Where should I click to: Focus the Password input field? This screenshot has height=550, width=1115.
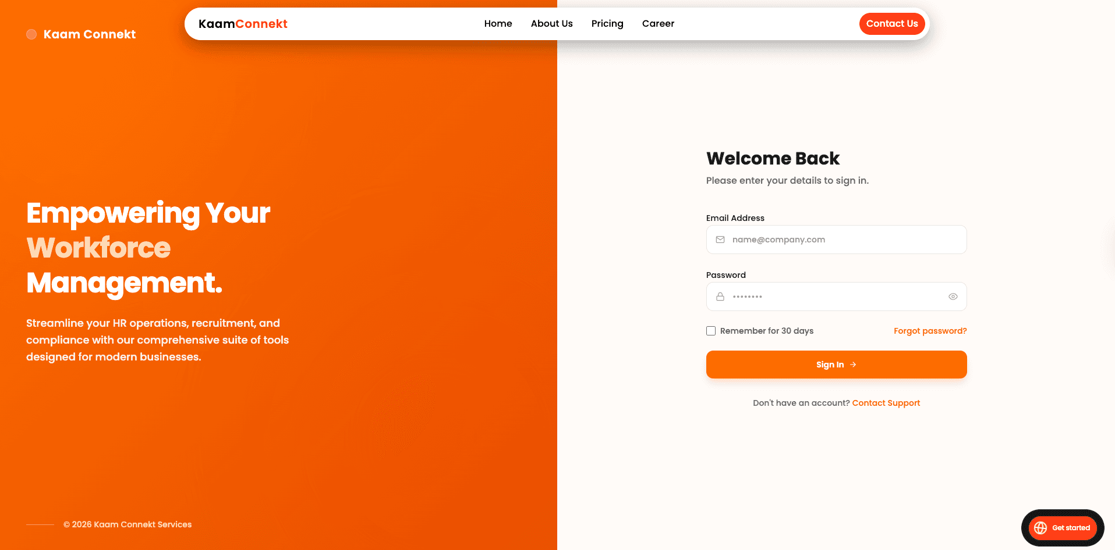[x=837, y=297]
